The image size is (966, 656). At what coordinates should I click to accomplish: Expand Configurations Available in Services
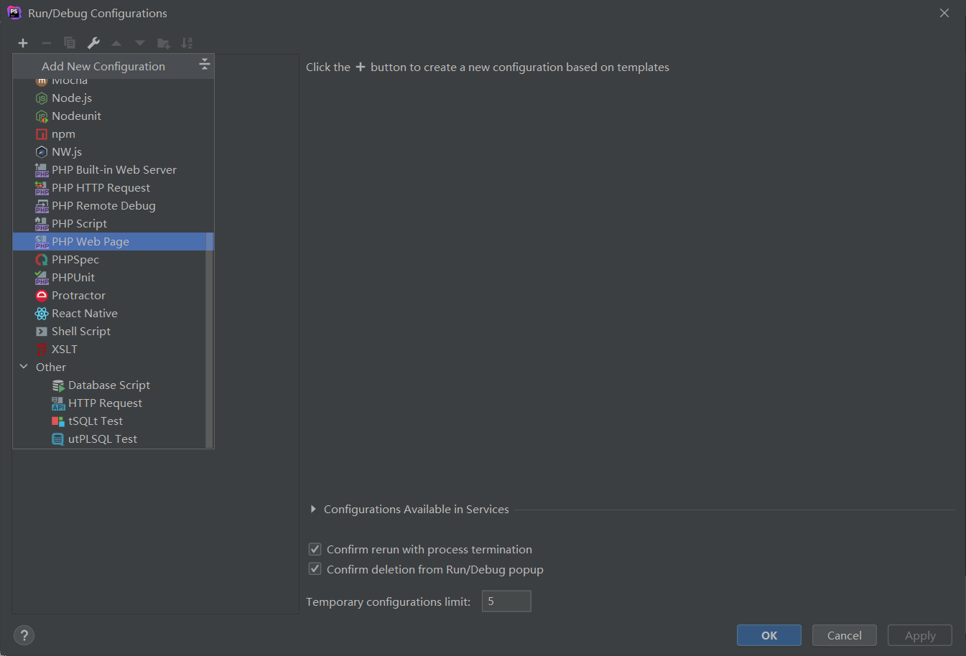click(x=313, y=509)
